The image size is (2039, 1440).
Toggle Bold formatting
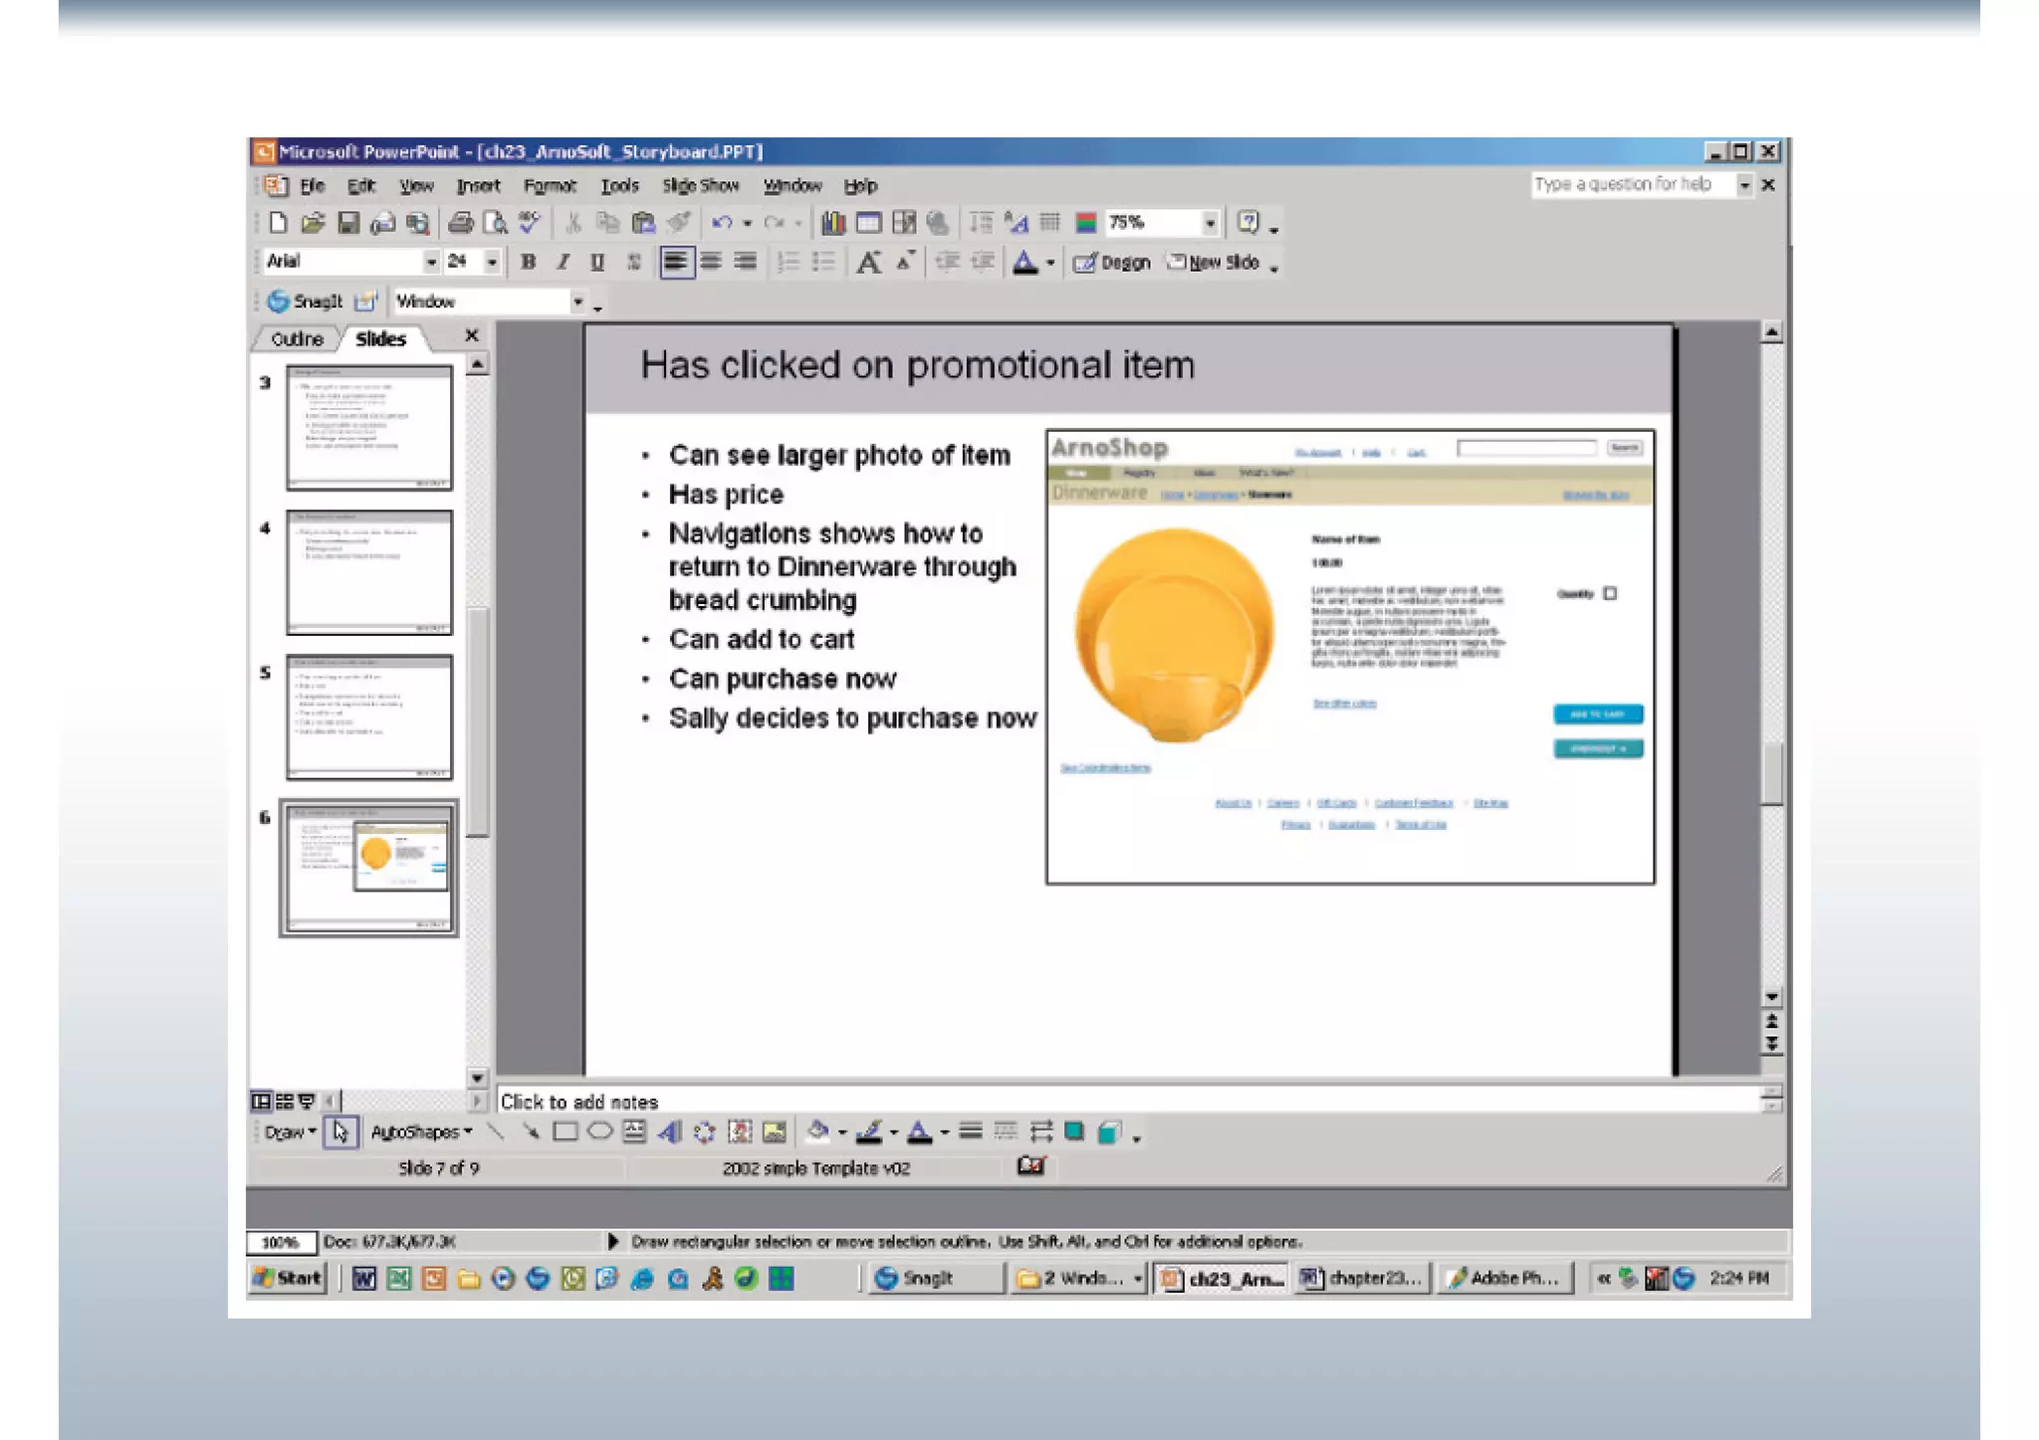pyautogui.click(x=529, y=263)
